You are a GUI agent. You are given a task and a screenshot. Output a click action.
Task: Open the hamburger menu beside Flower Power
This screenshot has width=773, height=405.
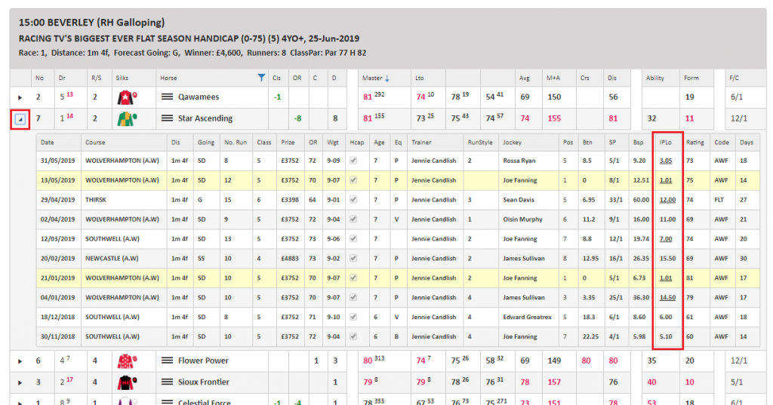tap(168, 361)
